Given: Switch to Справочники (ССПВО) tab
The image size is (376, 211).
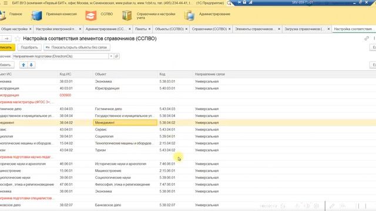Looking at the screenshot, I should click(209, 29).
